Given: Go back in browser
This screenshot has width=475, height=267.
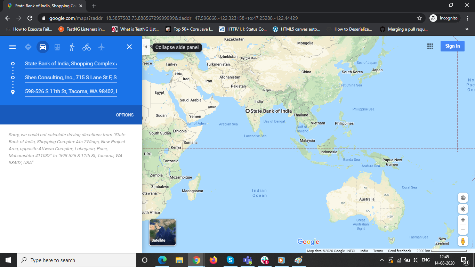Looking at the screenshot, I should 8,18.
